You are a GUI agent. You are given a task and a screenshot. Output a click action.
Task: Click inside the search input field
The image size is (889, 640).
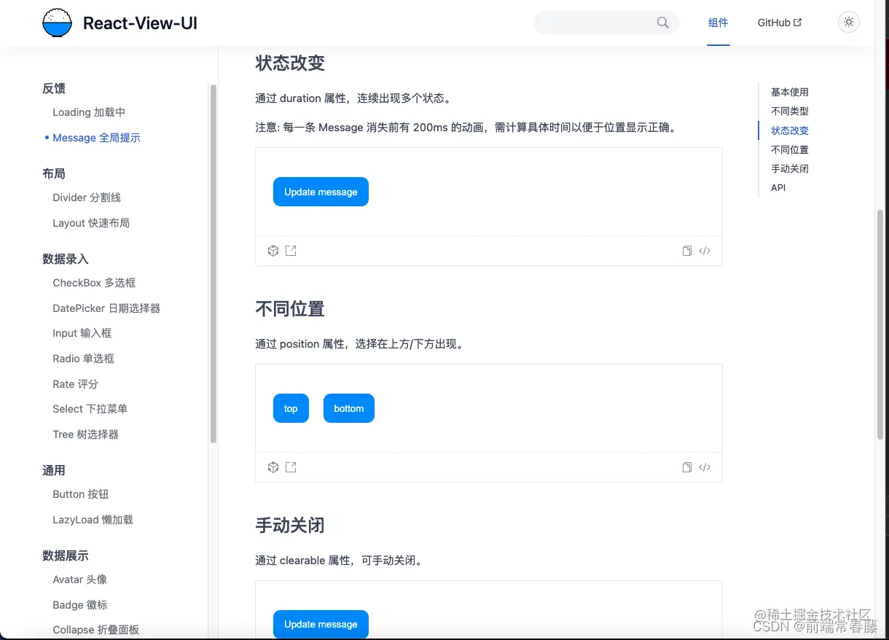[x=598, y=23]
